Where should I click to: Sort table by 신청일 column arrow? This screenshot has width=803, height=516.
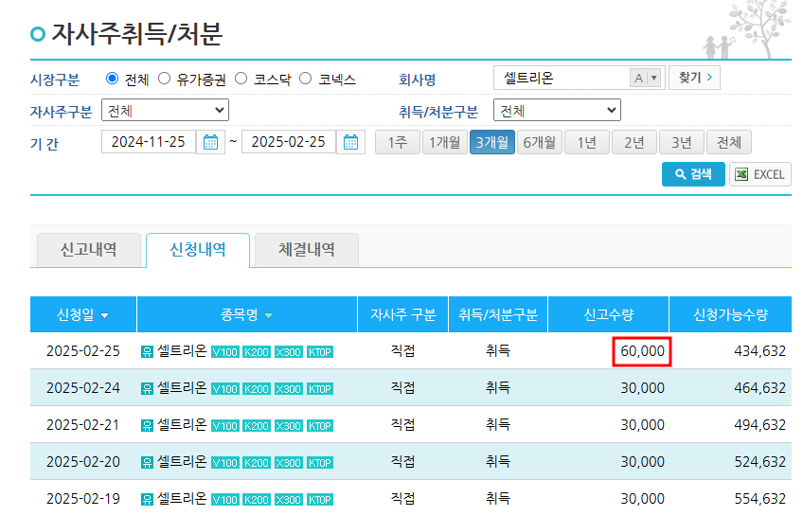tap(104, 316)
